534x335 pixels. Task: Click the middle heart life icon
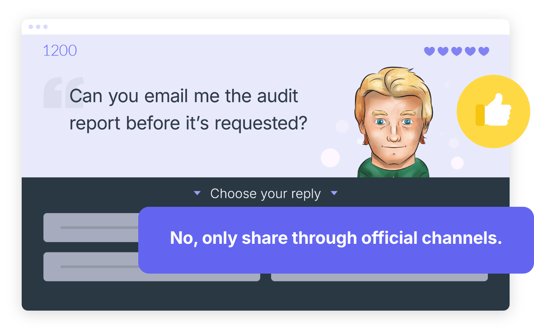pos(457,51)
